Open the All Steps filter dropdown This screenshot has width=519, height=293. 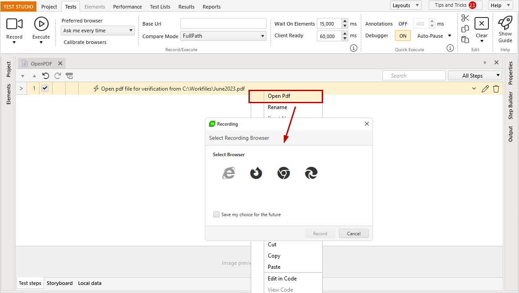475,76
